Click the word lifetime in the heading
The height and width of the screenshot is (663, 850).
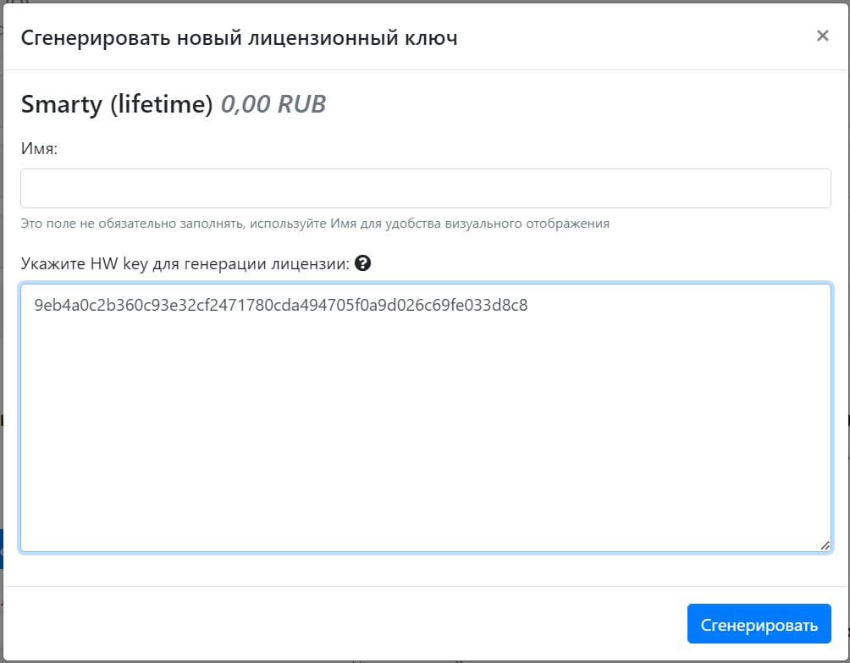click(161, 104)
